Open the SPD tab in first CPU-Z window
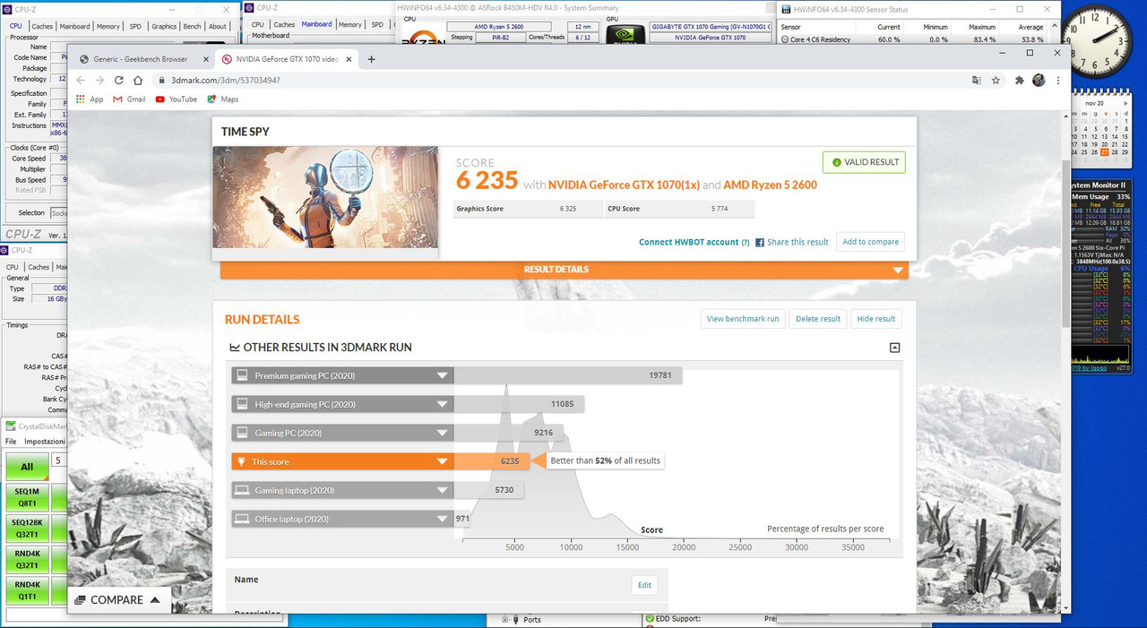 tap(135, 26)
